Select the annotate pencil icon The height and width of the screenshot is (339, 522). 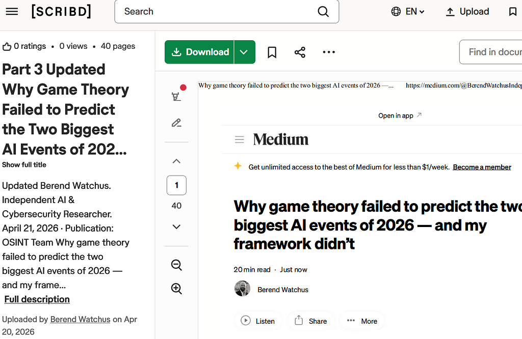[176, 123]
